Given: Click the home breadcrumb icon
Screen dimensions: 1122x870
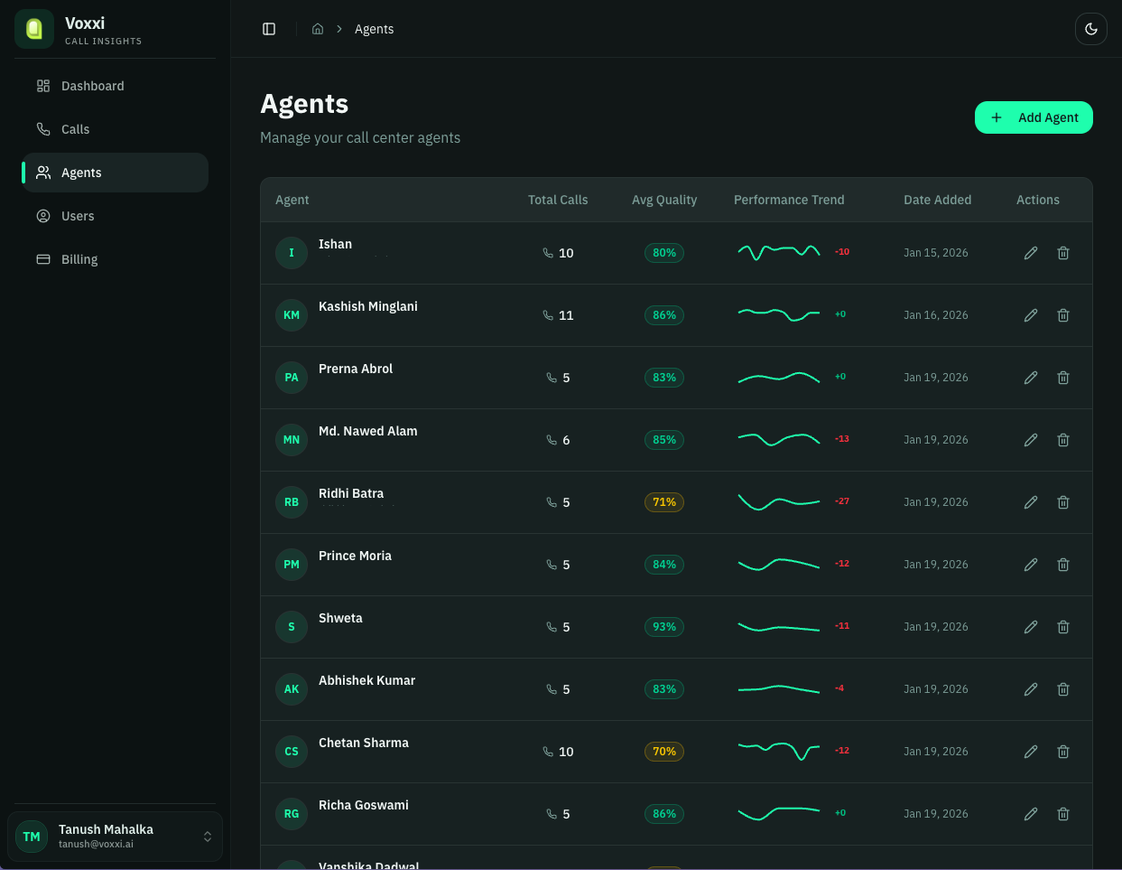Looking at the screenshot, I should click(318, 29).
